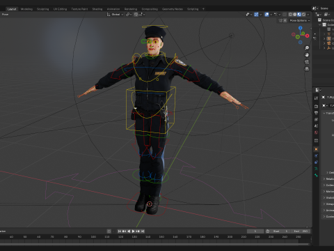Switch to the Shading workspace tab
This screenshot has height=251, width=334.
97,9
